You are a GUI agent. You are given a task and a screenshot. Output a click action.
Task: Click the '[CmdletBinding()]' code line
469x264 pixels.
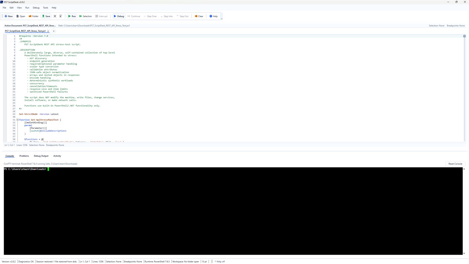tap(36, 122)
